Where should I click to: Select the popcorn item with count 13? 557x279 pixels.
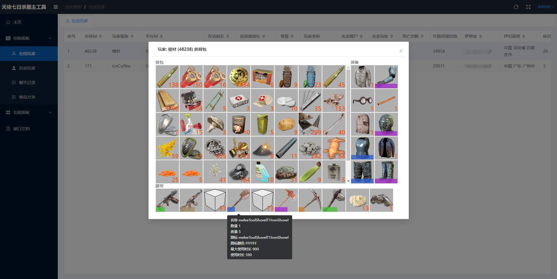pos(358,200)
